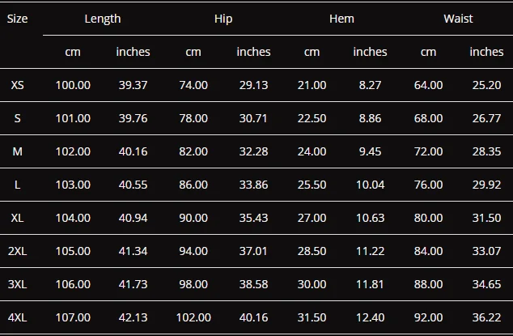
Task: Select the 72.00 waist cm cell
Action: point(428,151)
